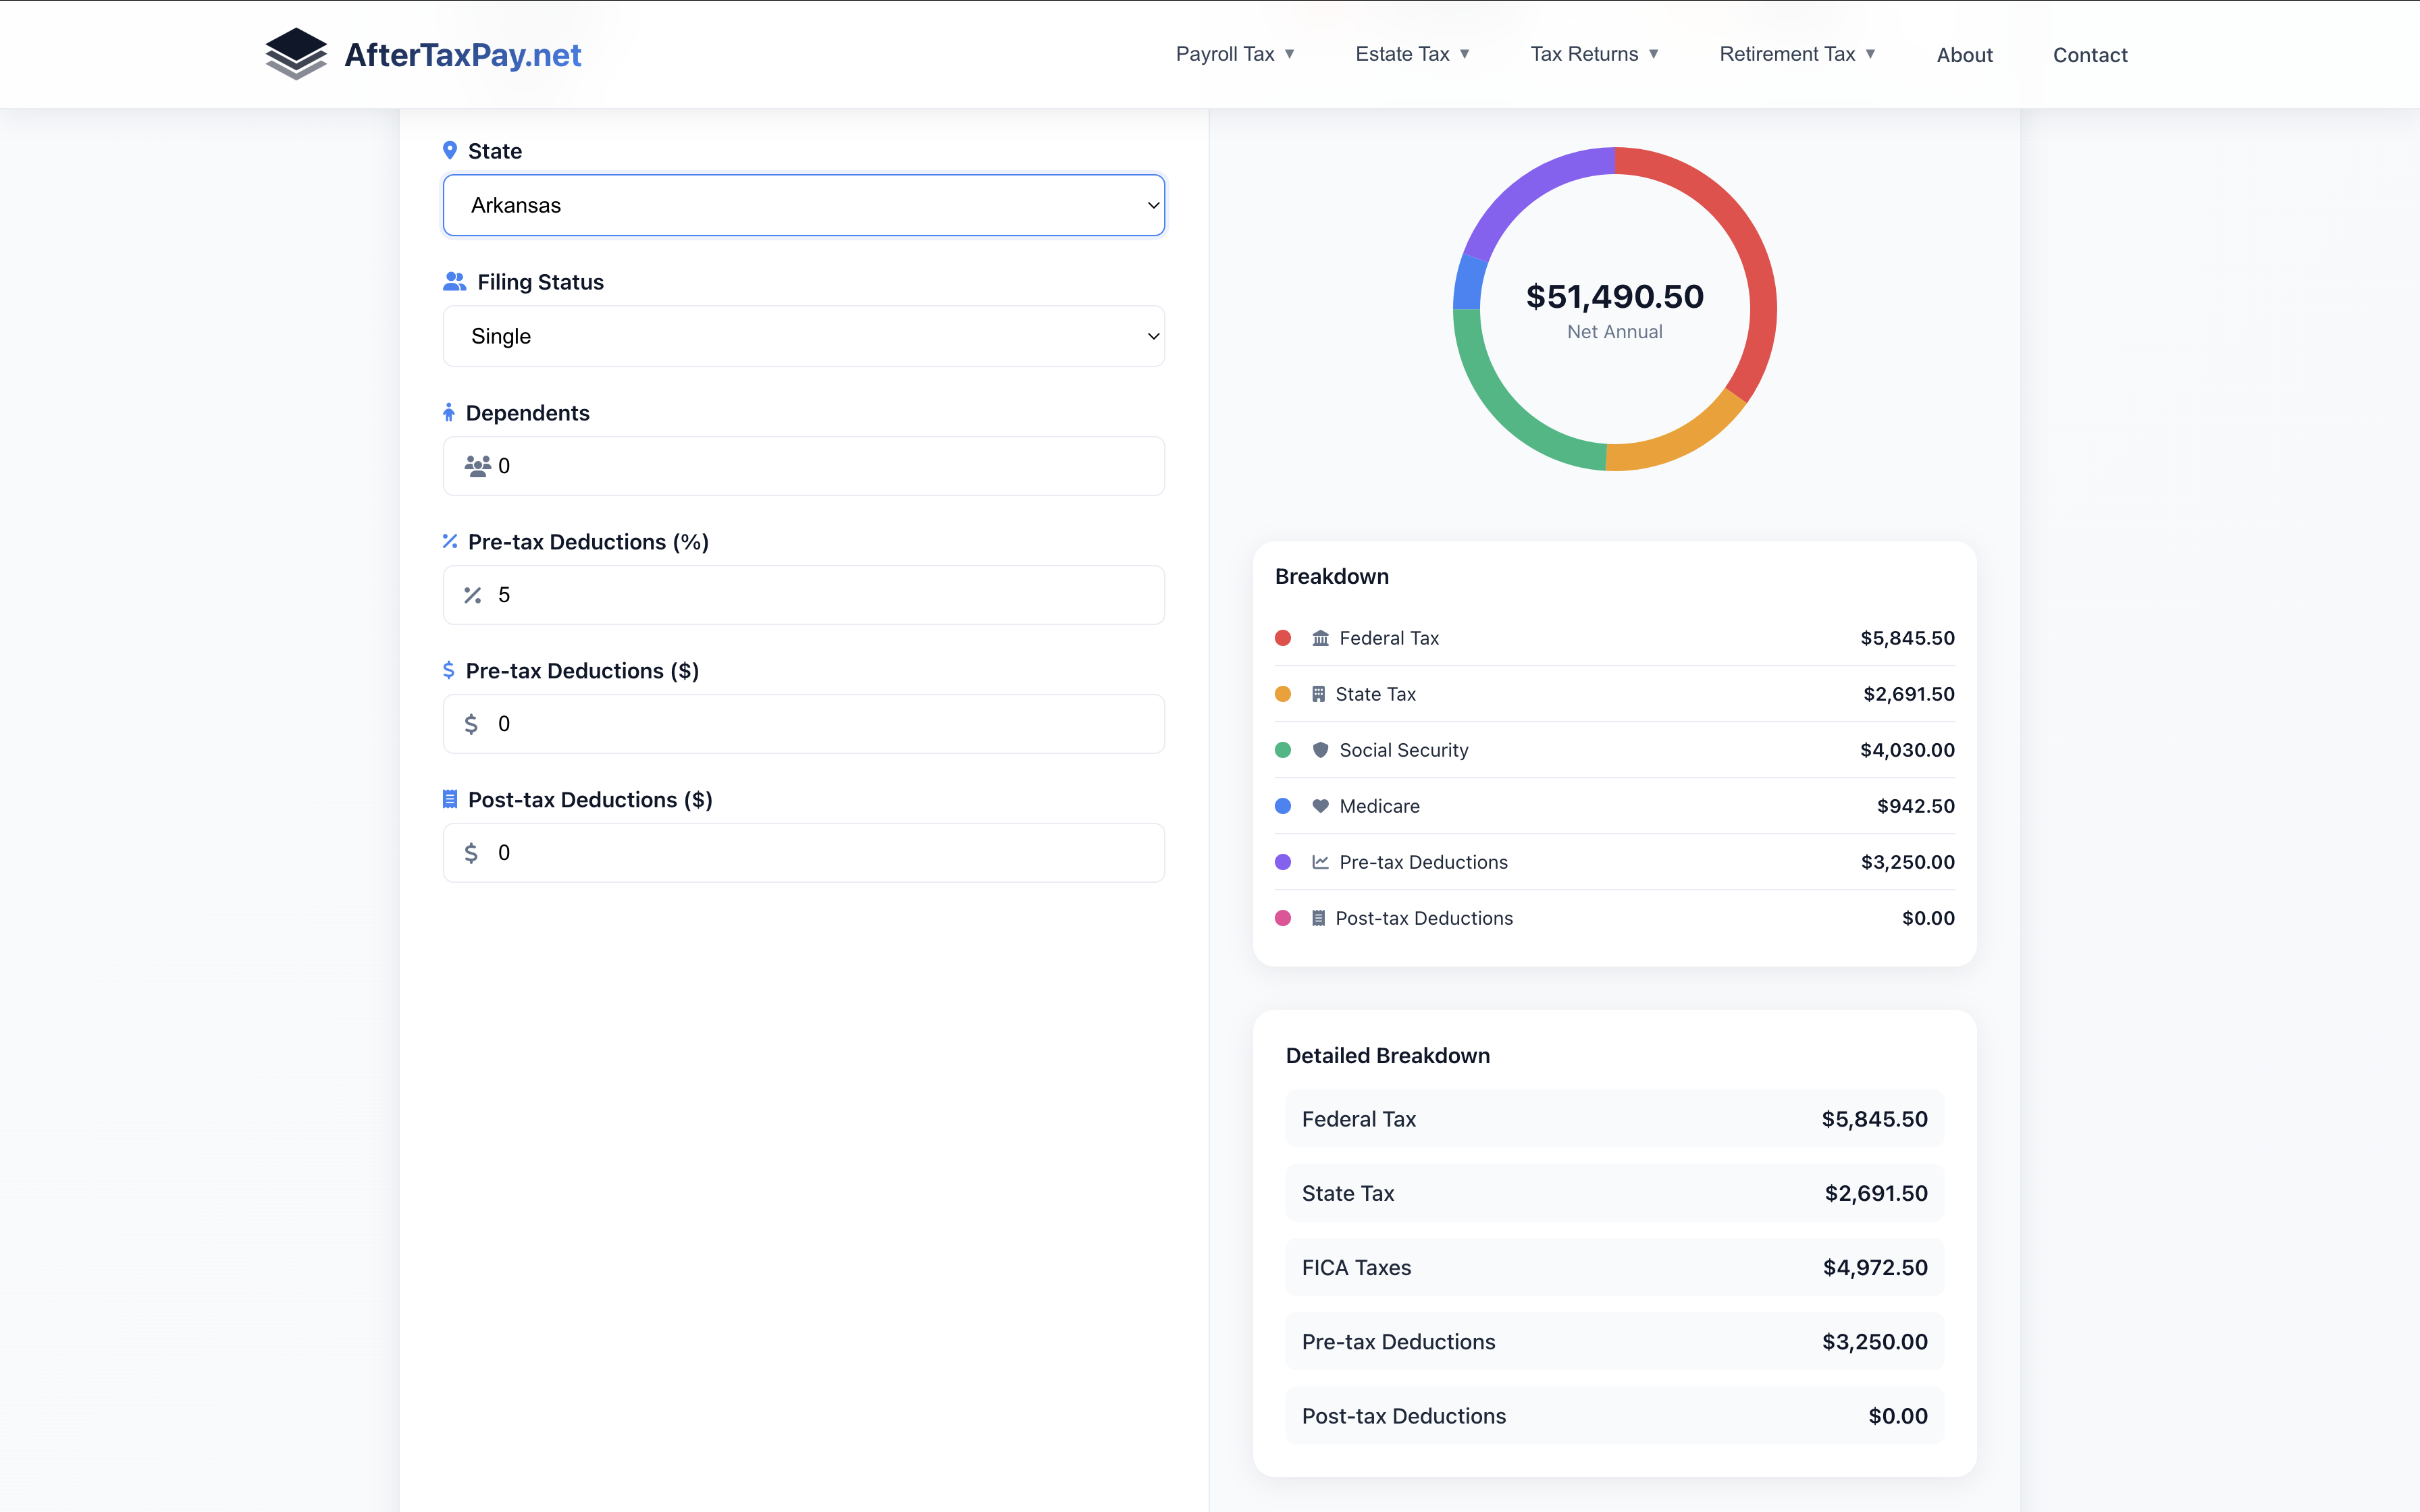
Task: Open the State dropdown showing Arkansas
Action: 803,204
